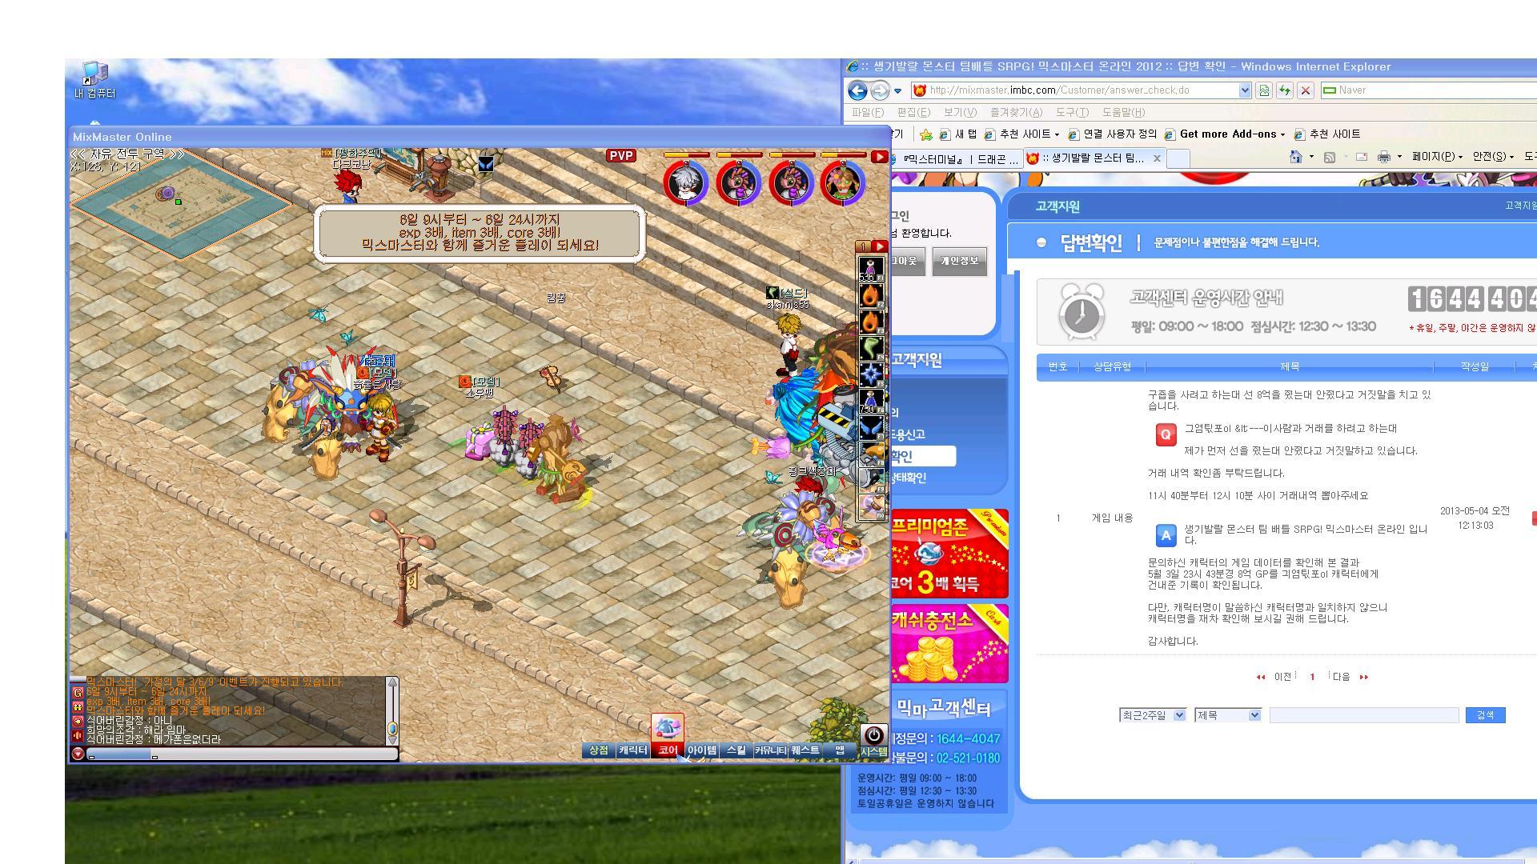1537x864 pixels.
Task: Expand the 페이지(P) command bar menu
Action: (x=1438, y=157)
